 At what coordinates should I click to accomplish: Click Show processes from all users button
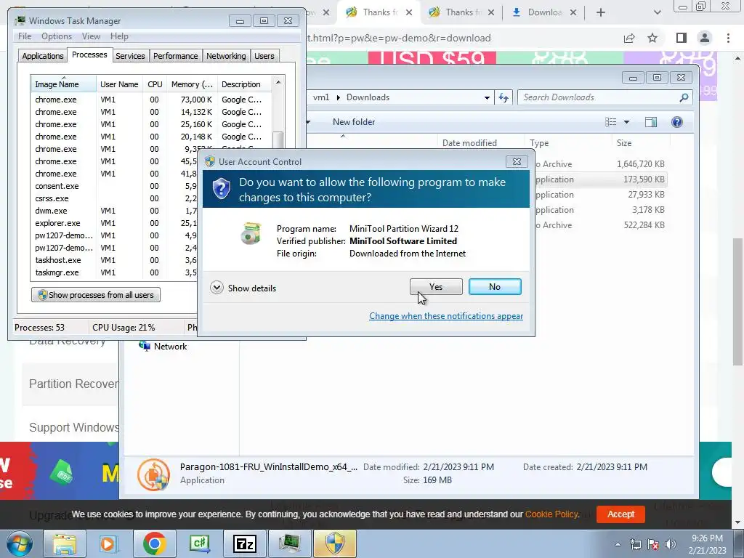pyautogui.click(x=96, y=295)
